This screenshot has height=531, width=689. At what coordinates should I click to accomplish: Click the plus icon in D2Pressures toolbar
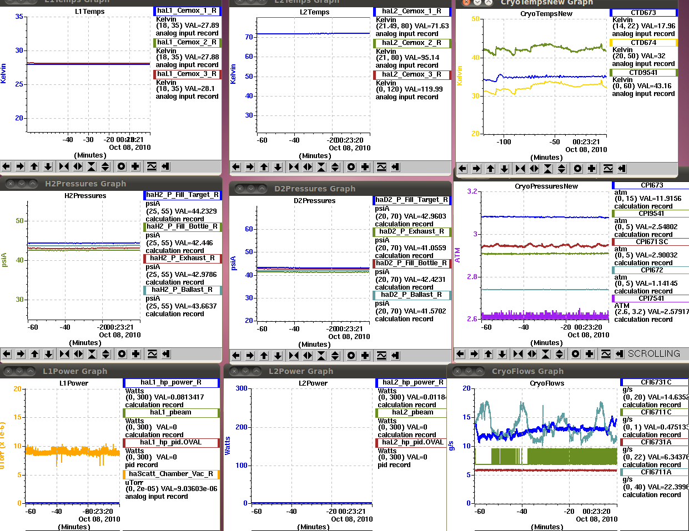coord(365,356)
